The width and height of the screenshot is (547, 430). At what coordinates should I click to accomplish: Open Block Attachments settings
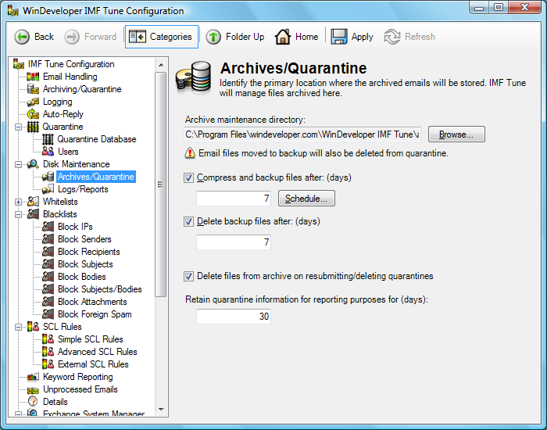pyautogui.click(x=92, y=302)
